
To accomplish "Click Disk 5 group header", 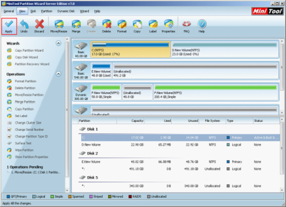I will coord(89,177).
